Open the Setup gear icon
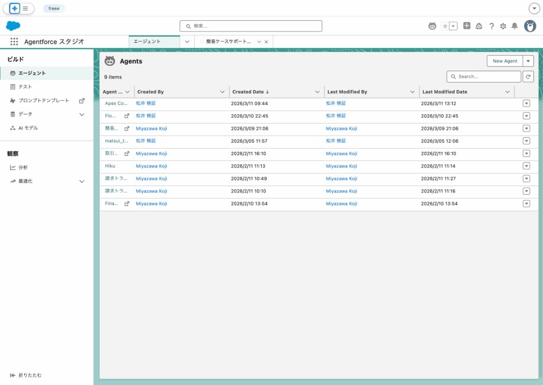 coord(503,26)
